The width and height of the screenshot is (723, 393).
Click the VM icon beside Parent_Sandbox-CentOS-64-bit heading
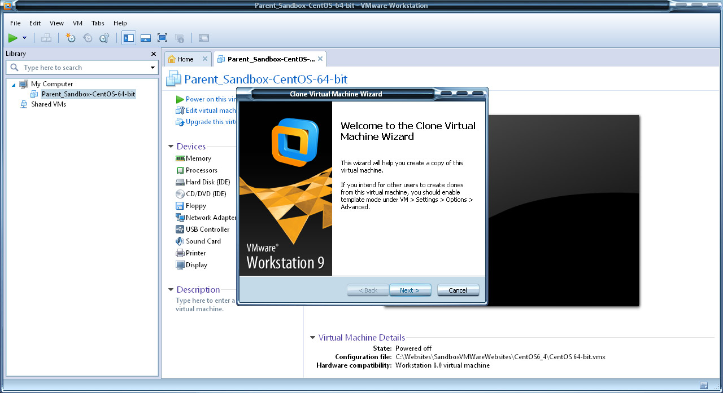[173, 79]
